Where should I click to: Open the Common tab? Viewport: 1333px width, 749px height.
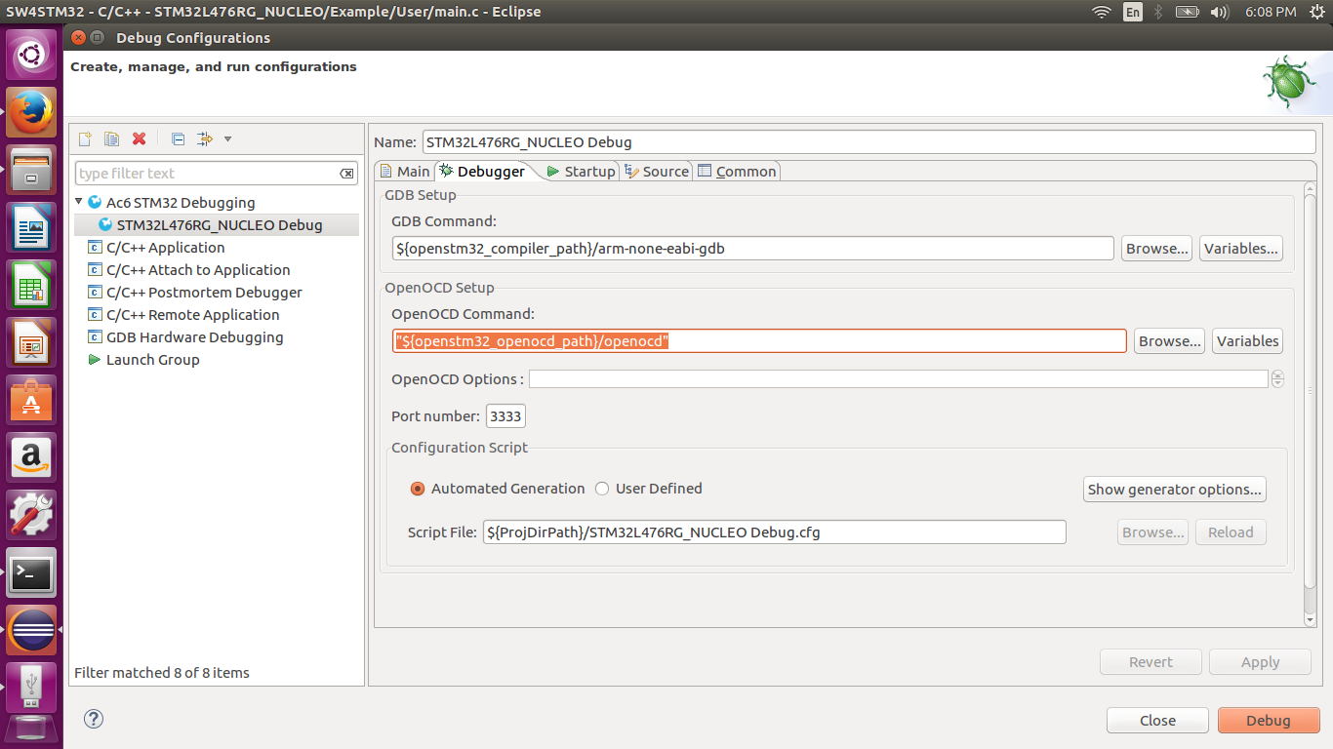coord(737,171)
